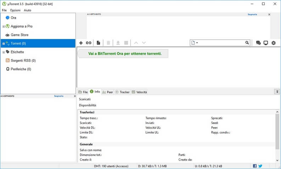Close the top advertisement banner

(269, 14)
